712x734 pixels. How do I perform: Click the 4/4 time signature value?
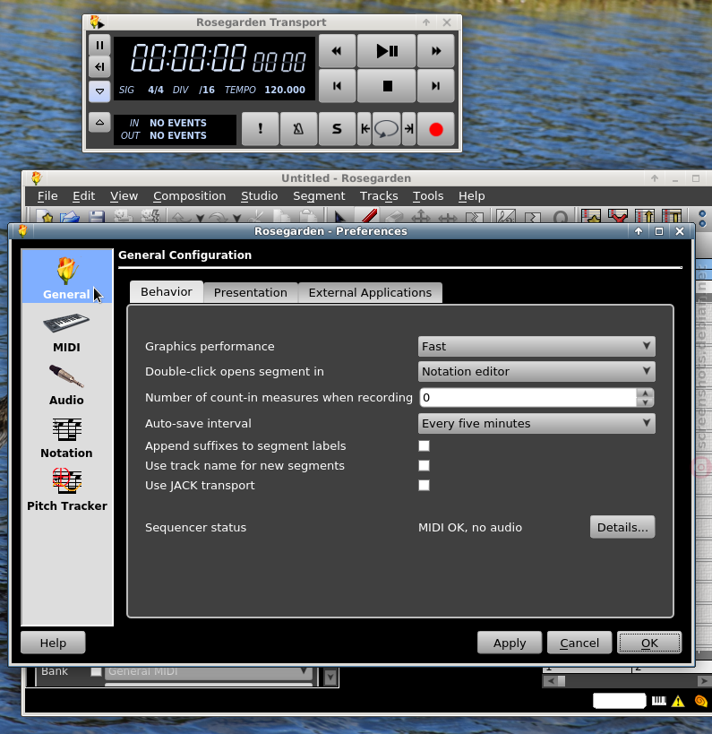156,90
